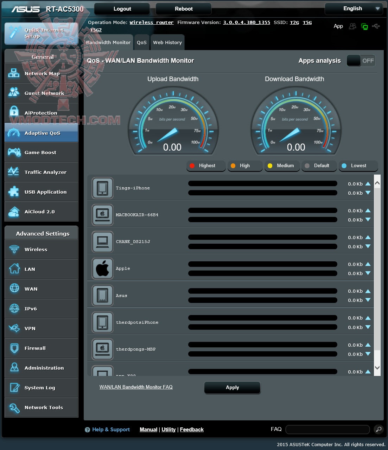Click the Logout button
Image resolution: width=388 pixels, height=450 pixels.
coord(122,9)
